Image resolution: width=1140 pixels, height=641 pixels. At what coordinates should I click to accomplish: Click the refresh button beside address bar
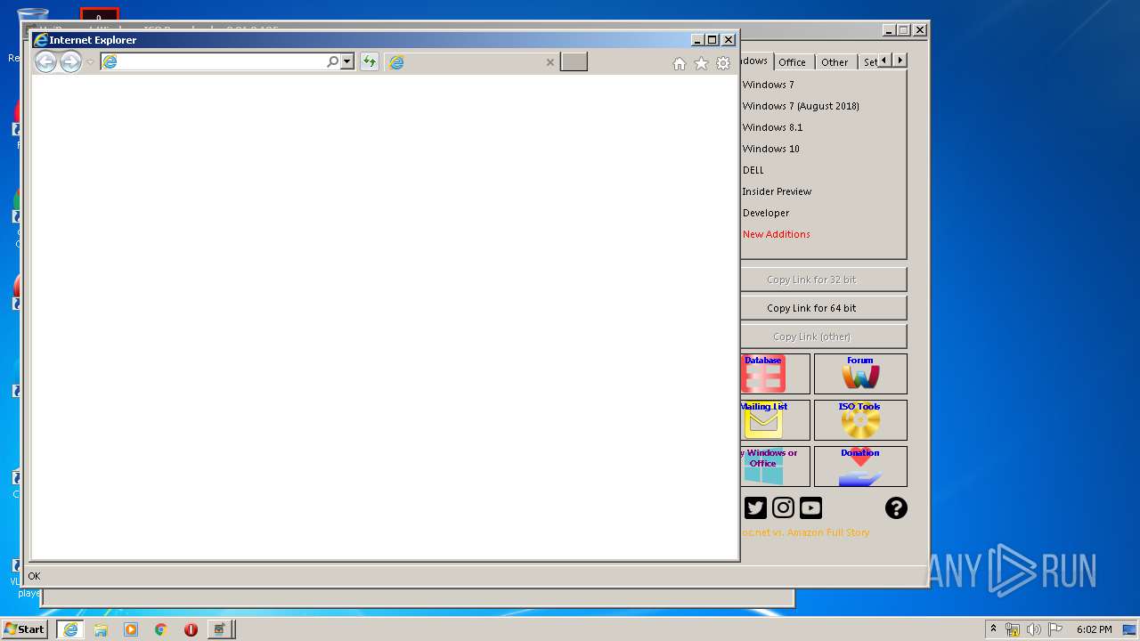369,61
